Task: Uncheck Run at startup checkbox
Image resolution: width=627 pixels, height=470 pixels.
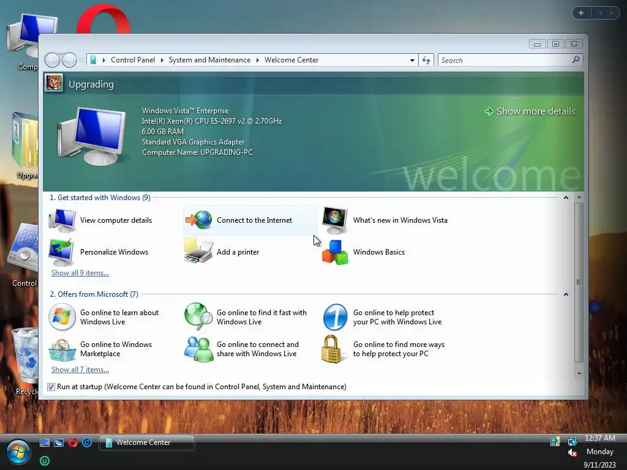Action: [51, 387]
